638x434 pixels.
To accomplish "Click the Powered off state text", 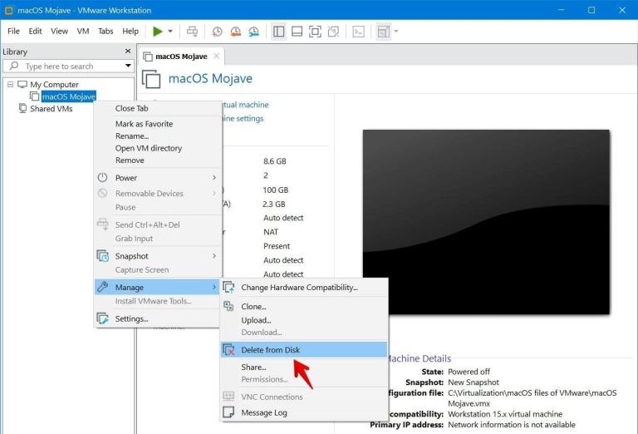I will [x=469, y=372].
